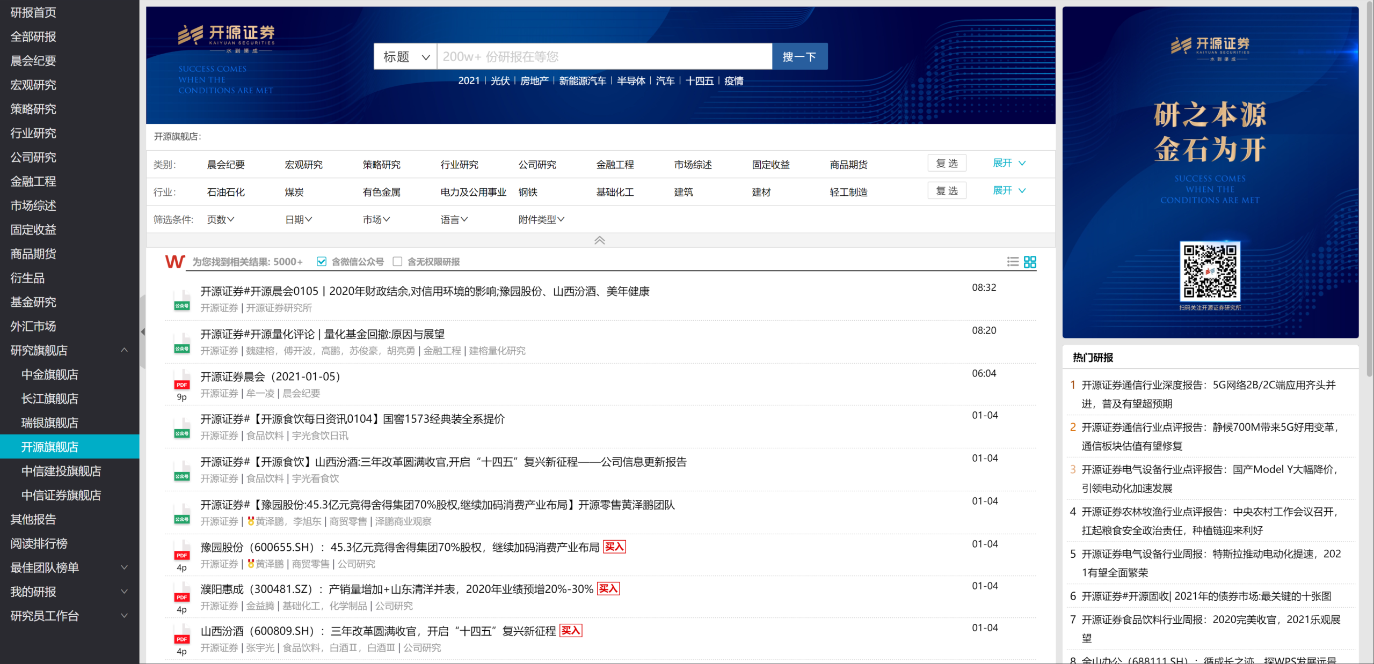Open the 语言 filter dropdown
The image size is (1374, 664).
point(454,219)
